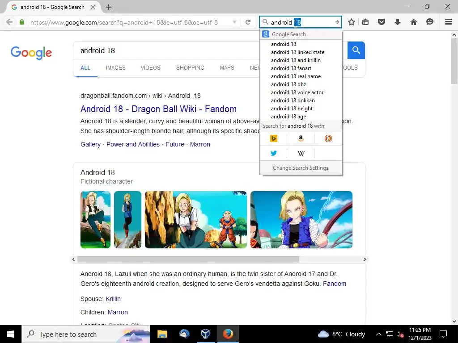The width and height of the screenshot is (458, 343).
Task: Search with Twitter engine icon
Action: click(274, 153)
